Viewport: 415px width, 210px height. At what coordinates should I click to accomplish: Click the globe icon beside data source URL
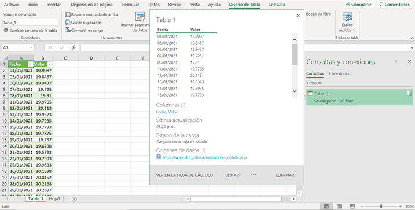(x=159, y=157)
